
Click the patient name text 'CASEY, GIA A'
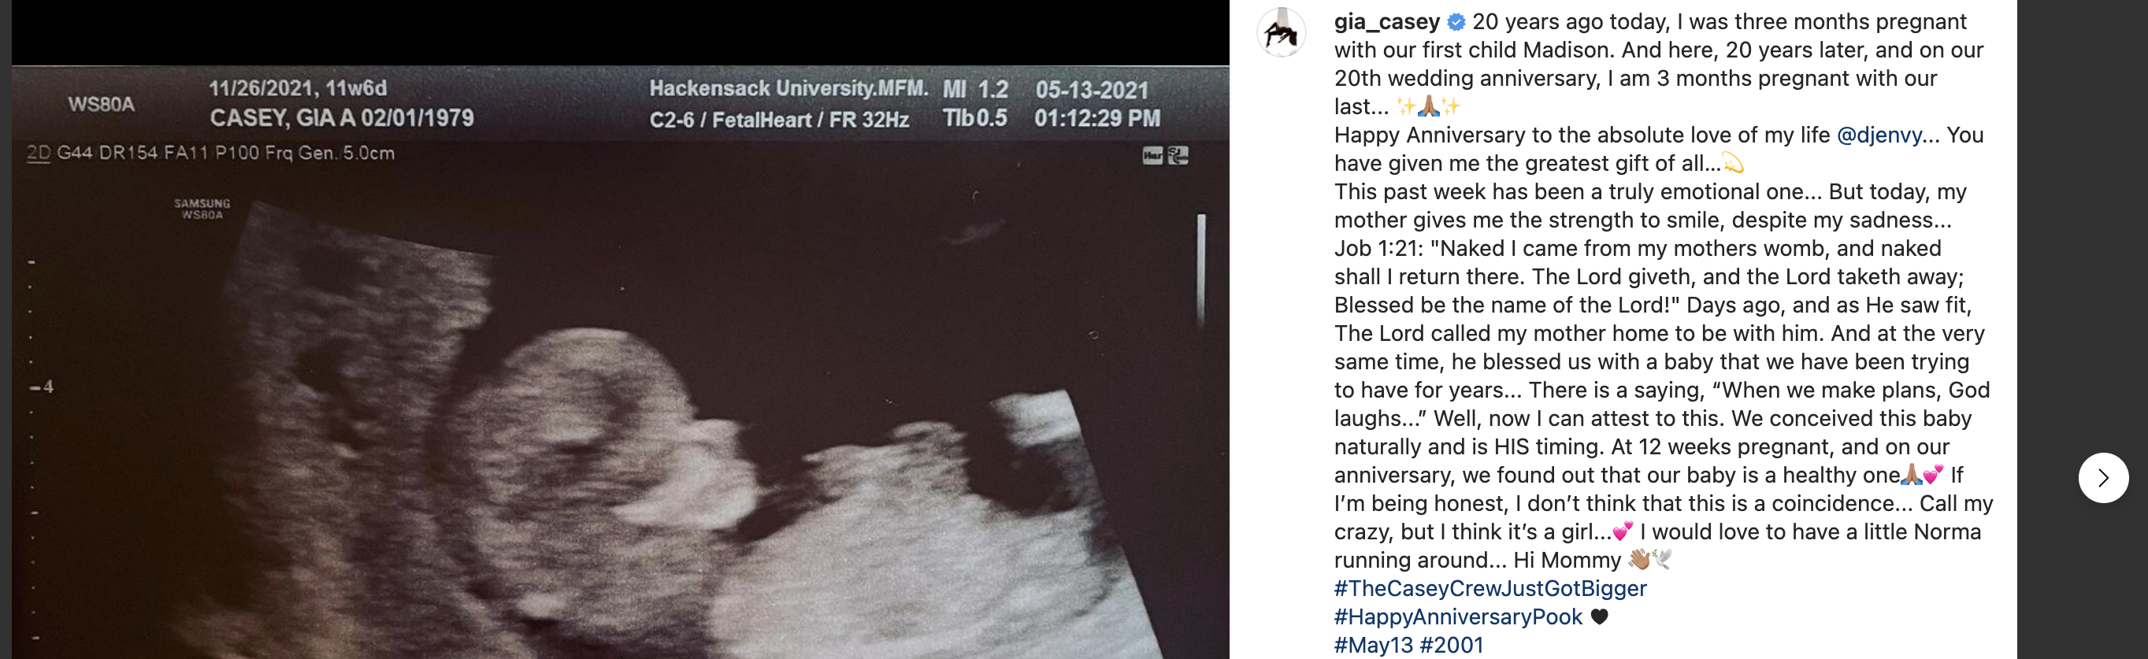click(x=283, y=118)
